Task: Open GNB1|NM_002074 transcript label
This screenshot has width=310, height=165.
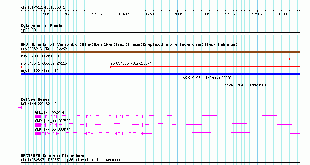Action: pos(49,112)
